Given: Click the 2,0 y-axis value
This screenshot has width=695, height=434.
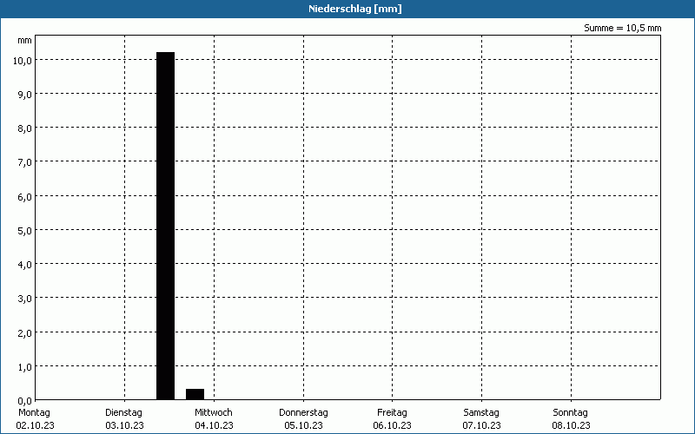Looking at the screenshot, I should [25, 333].
